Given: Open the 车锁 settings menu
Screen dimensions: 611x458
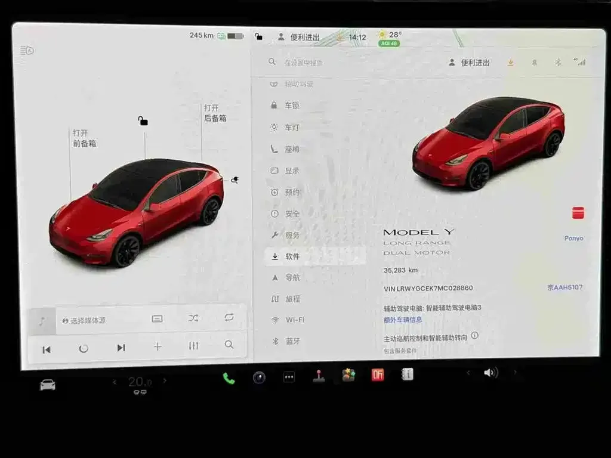Looking at the screenshot, I should point(316,106).
